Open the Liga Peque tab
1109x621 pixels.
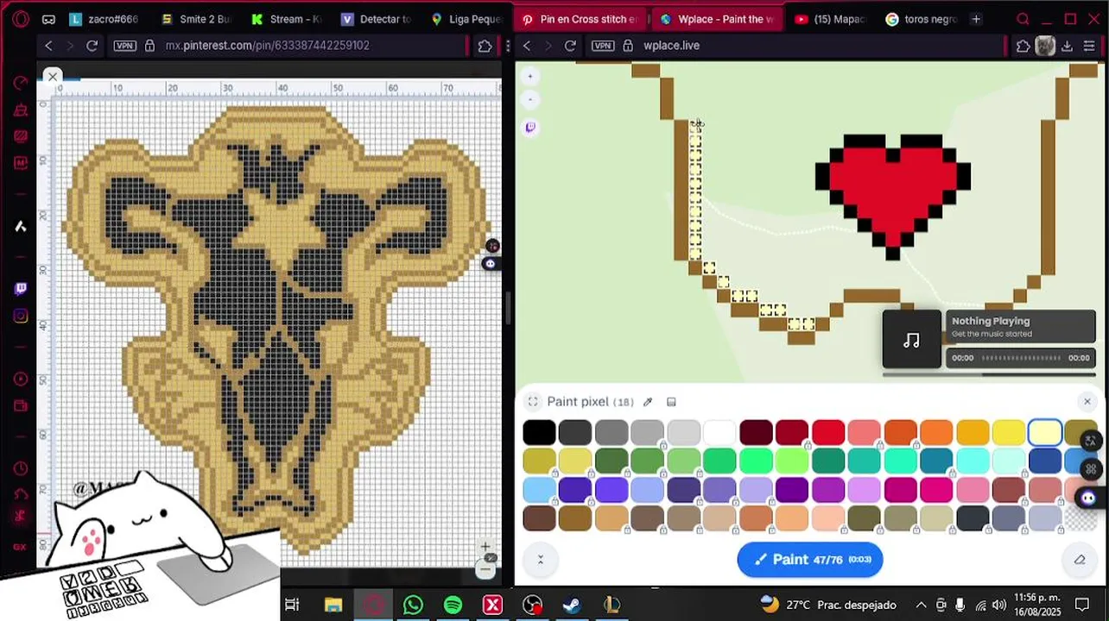coord(466,19)
